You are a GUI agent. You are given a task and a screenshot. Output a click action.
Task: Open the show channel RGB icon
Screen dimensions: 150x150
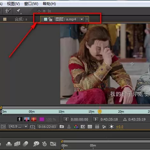(x=76, y=127)
